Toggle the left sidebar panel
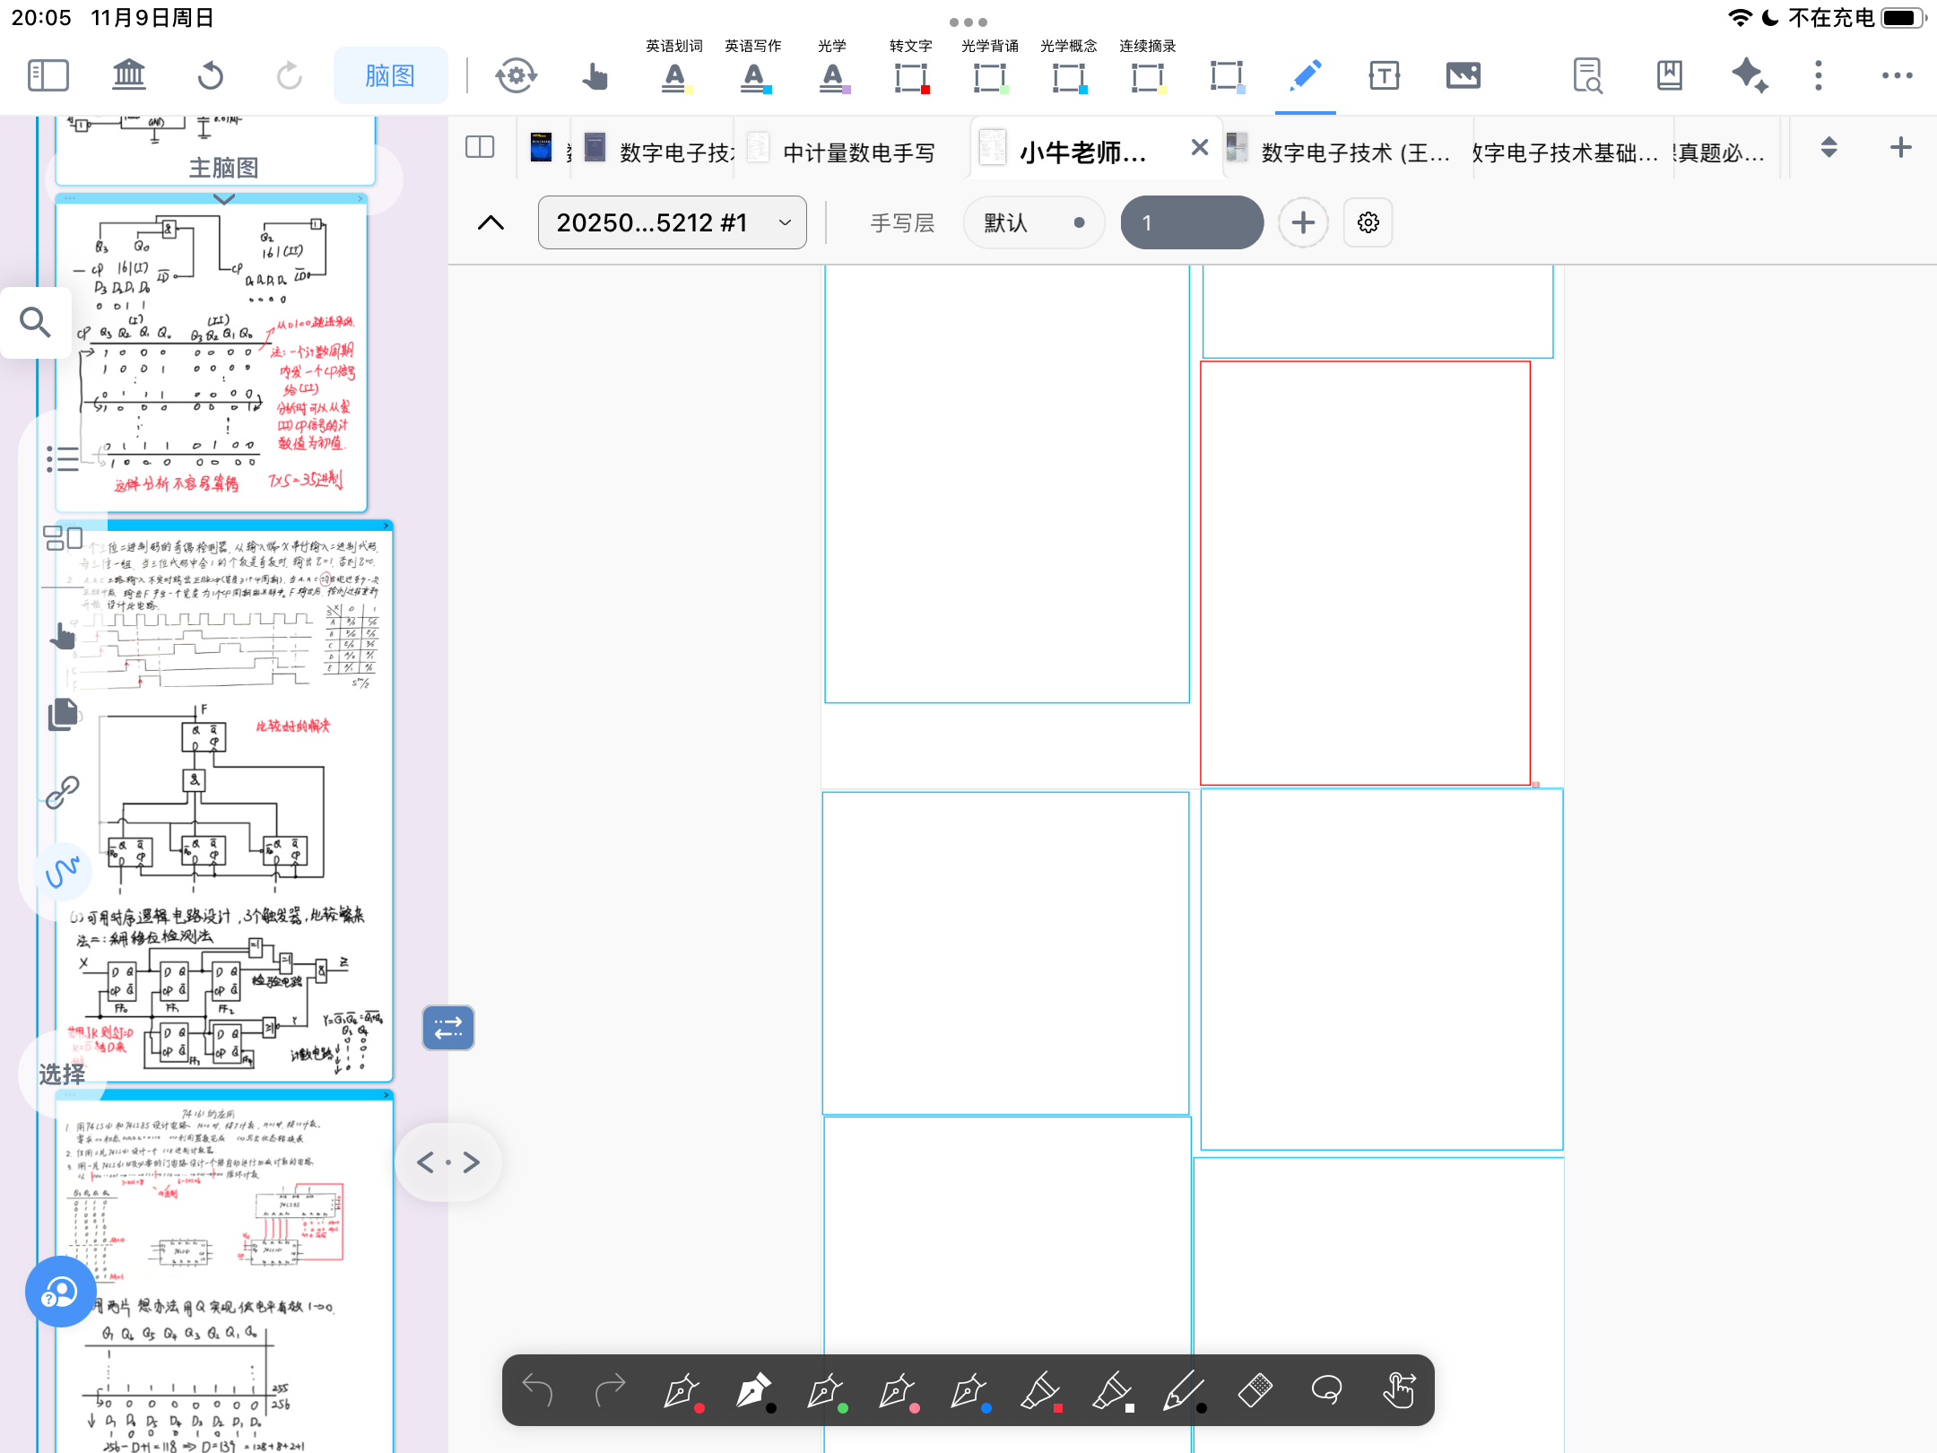Screen dimensions: 1937x1453 click(x=48, y=75)
